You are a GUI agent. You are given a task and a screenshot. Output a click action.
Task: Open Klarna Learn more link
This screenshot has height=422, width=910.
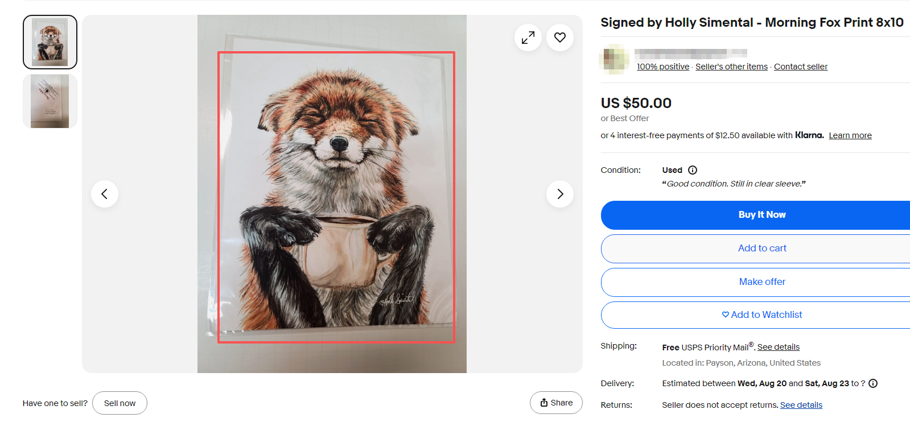click(x=850, y=135)
